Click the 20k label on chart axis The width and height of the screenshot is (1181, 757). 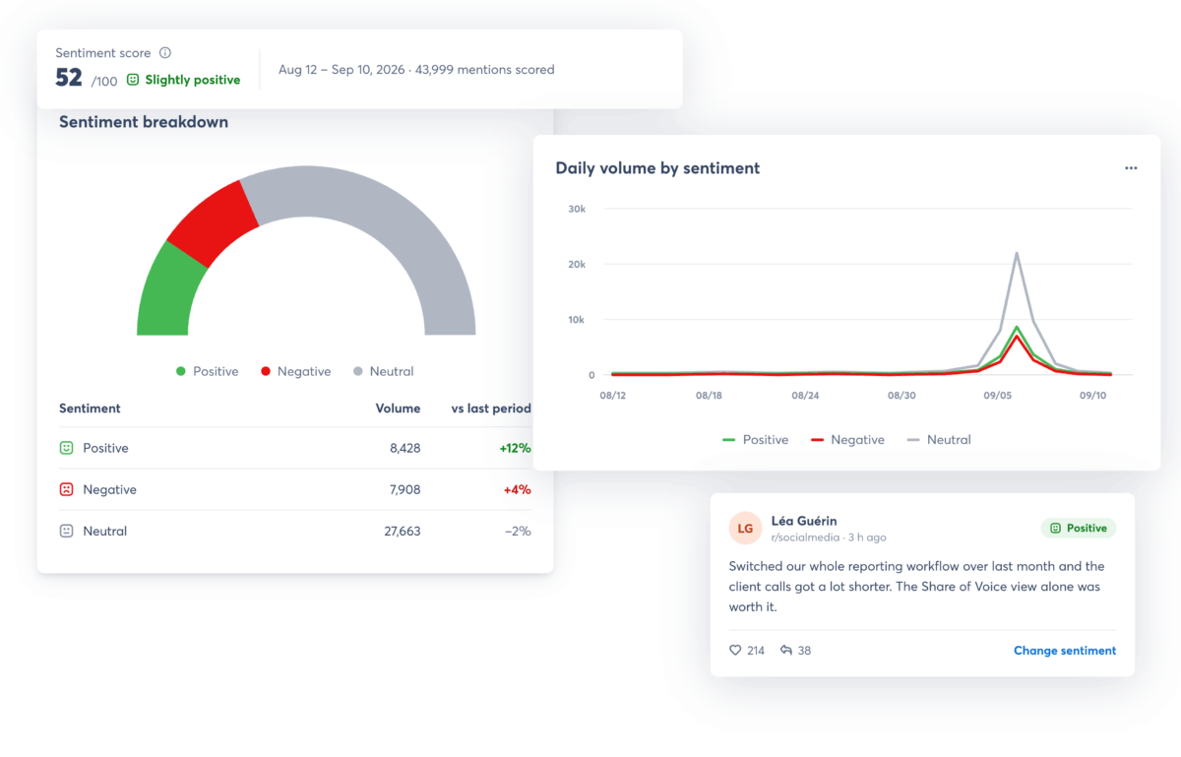pos(577,265)
